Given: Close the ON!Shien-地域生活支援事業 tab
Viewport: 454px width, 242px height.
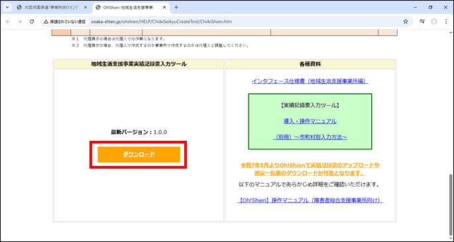Looking at the screenshot, I should [164, 8].
